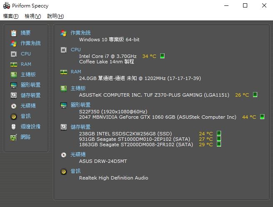Viewport: 273px width, 207px height.
Task: Select CPU label in sidebar
Action: 26,54
